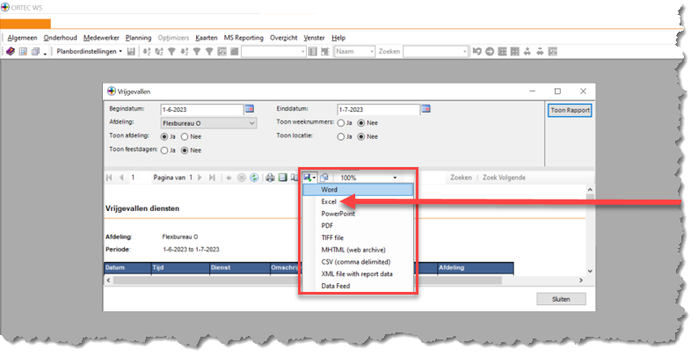Click the Begindatum input field
This screenshot has height=357, width=698.
pos(201,110)
